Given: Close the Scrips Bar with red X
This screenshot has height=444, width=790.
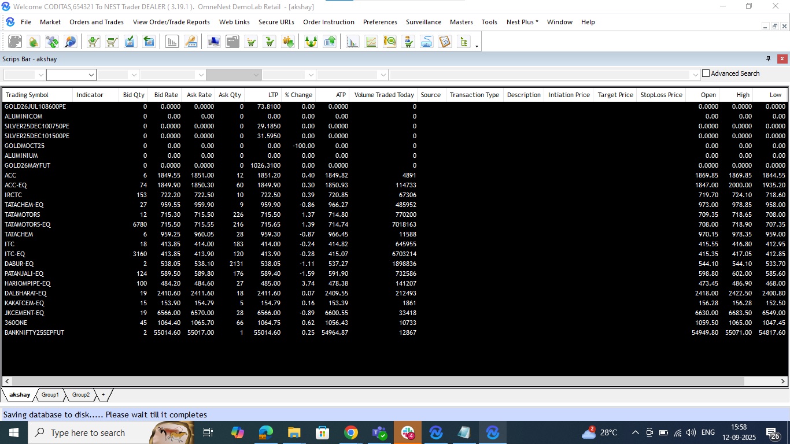Looking at the screenshot, I should [782, 58].
